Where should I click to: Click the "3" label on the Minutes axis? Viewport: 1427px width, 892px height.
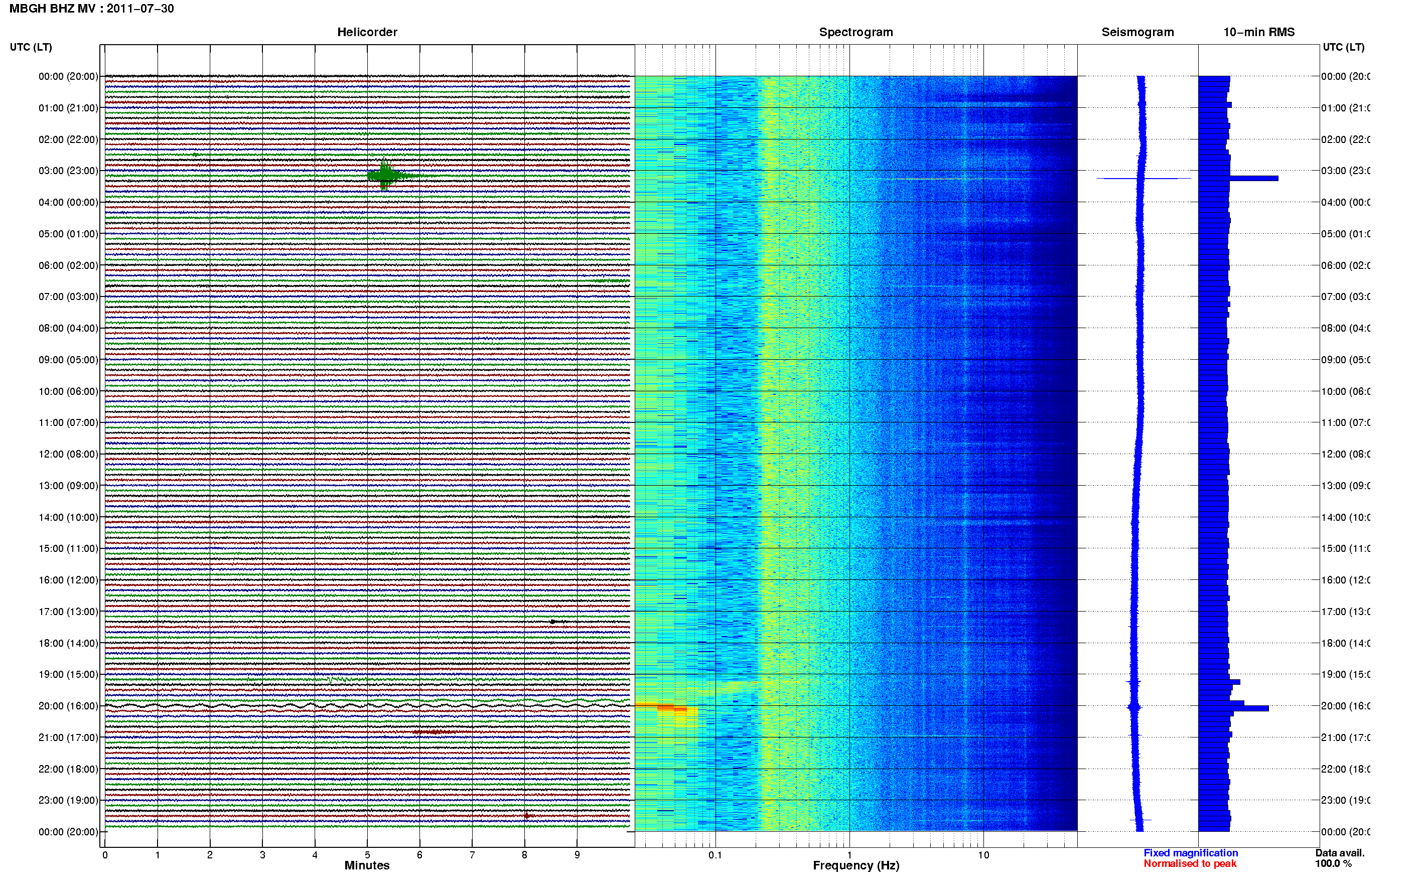click(x=262, y=855)
